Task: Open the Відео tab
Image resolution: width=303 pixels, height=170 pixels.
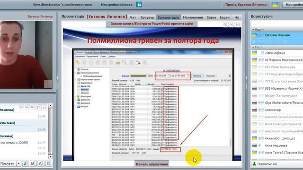Action: [x=211, y=17]
